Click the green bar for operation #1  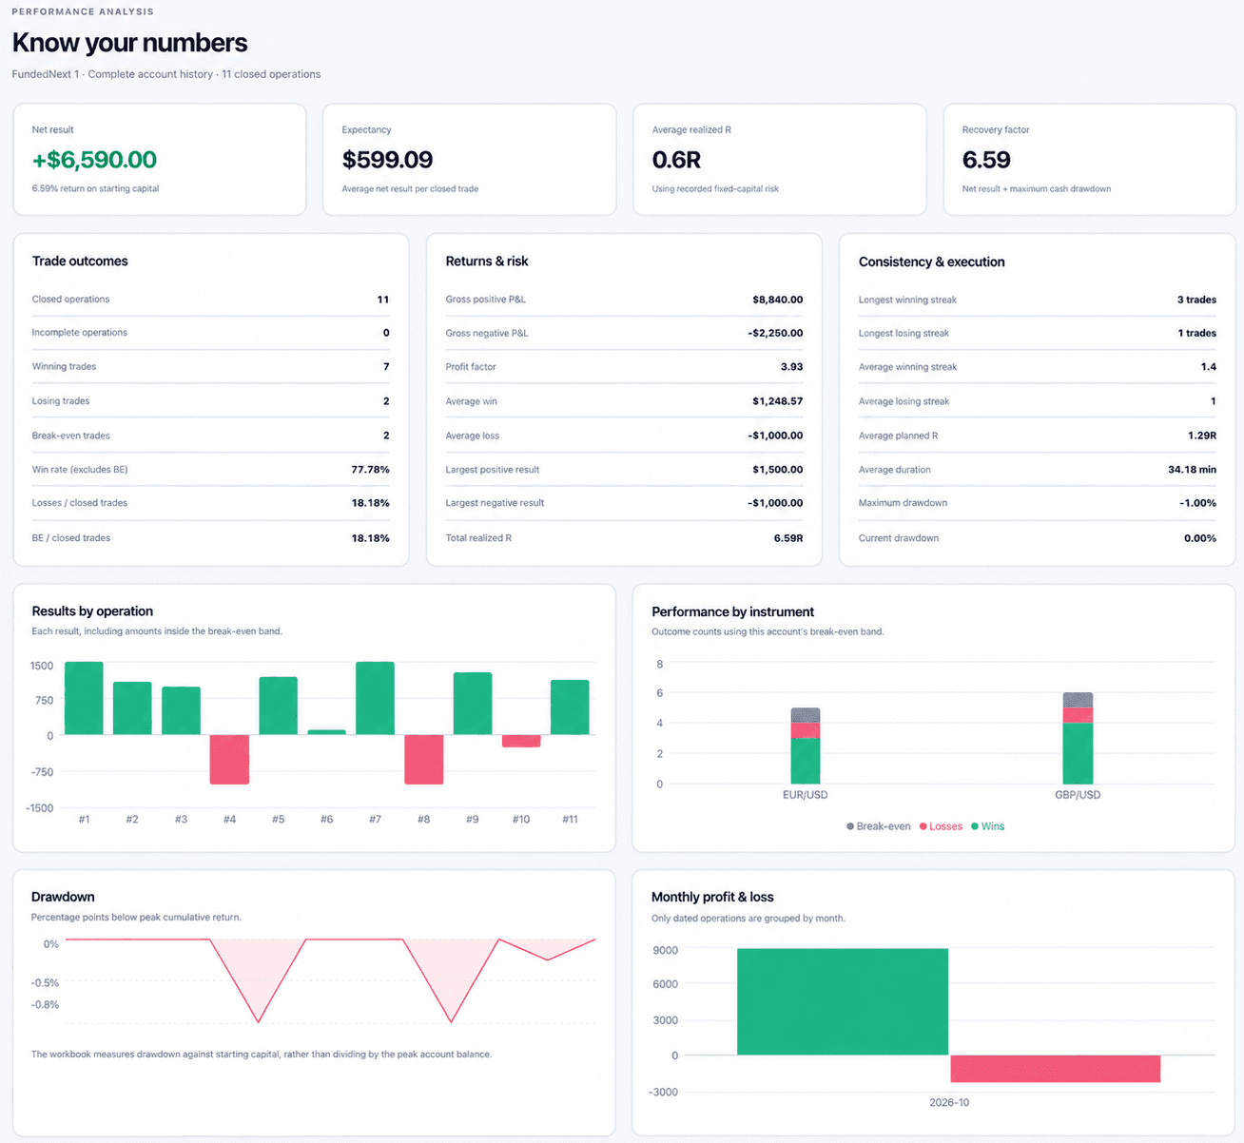coord(84,698)
